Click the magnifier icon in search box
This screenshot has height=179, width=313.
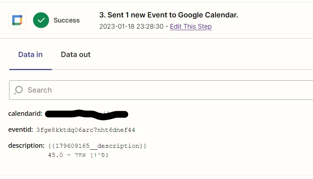[18, 90]
